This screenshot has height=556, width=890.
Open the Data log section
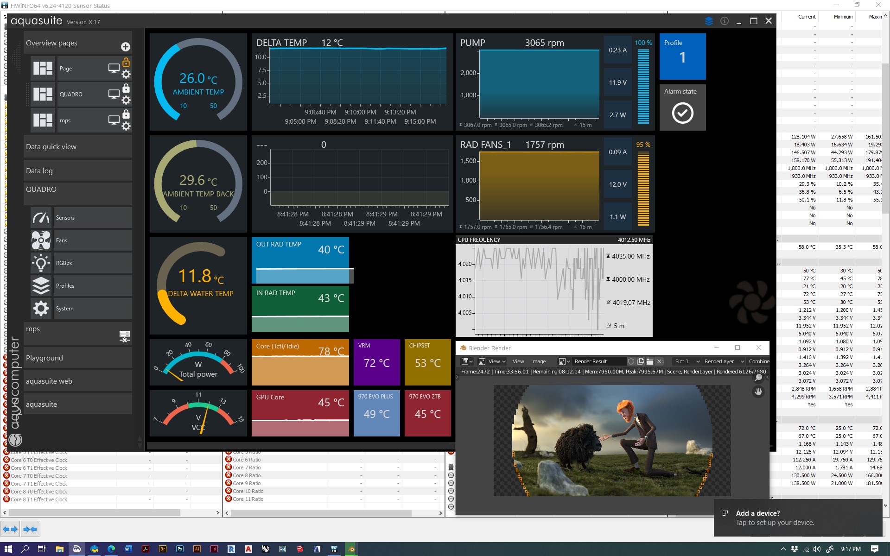(77, 171)
